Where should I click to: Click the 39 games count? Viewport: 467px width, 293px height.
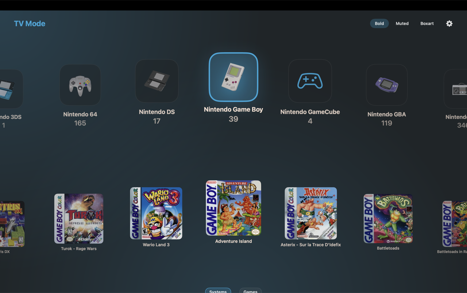click(x=233, y=119)
